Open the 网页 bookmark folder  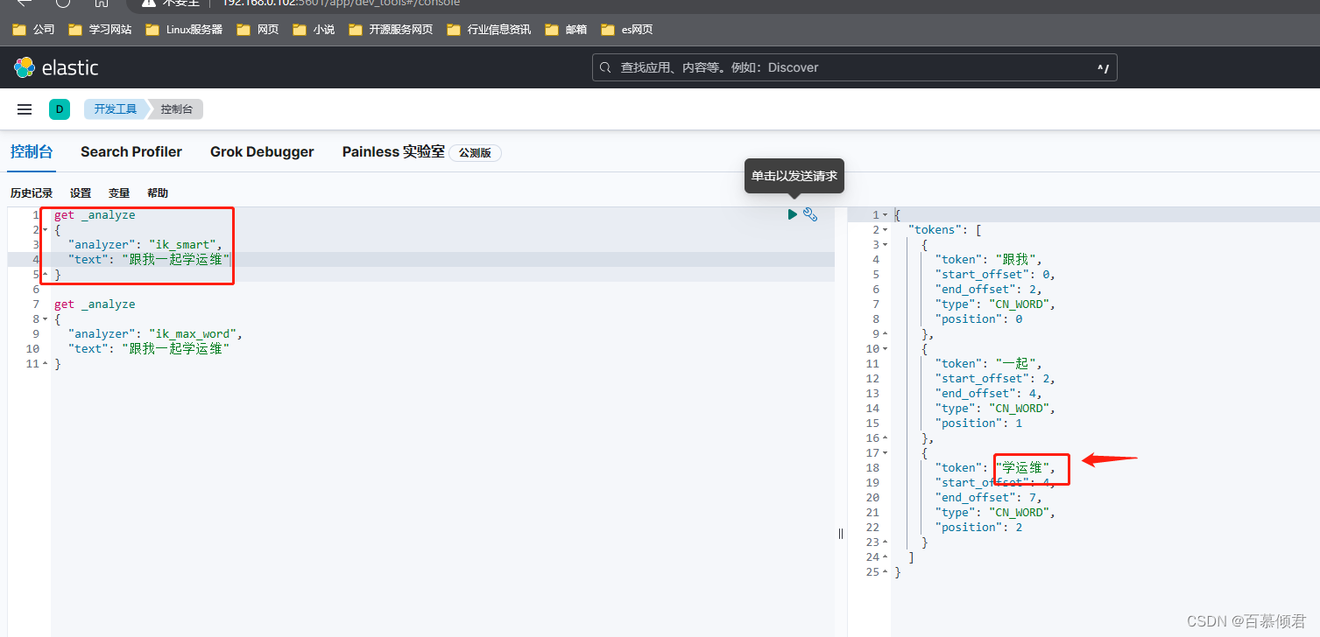(258, 30)
